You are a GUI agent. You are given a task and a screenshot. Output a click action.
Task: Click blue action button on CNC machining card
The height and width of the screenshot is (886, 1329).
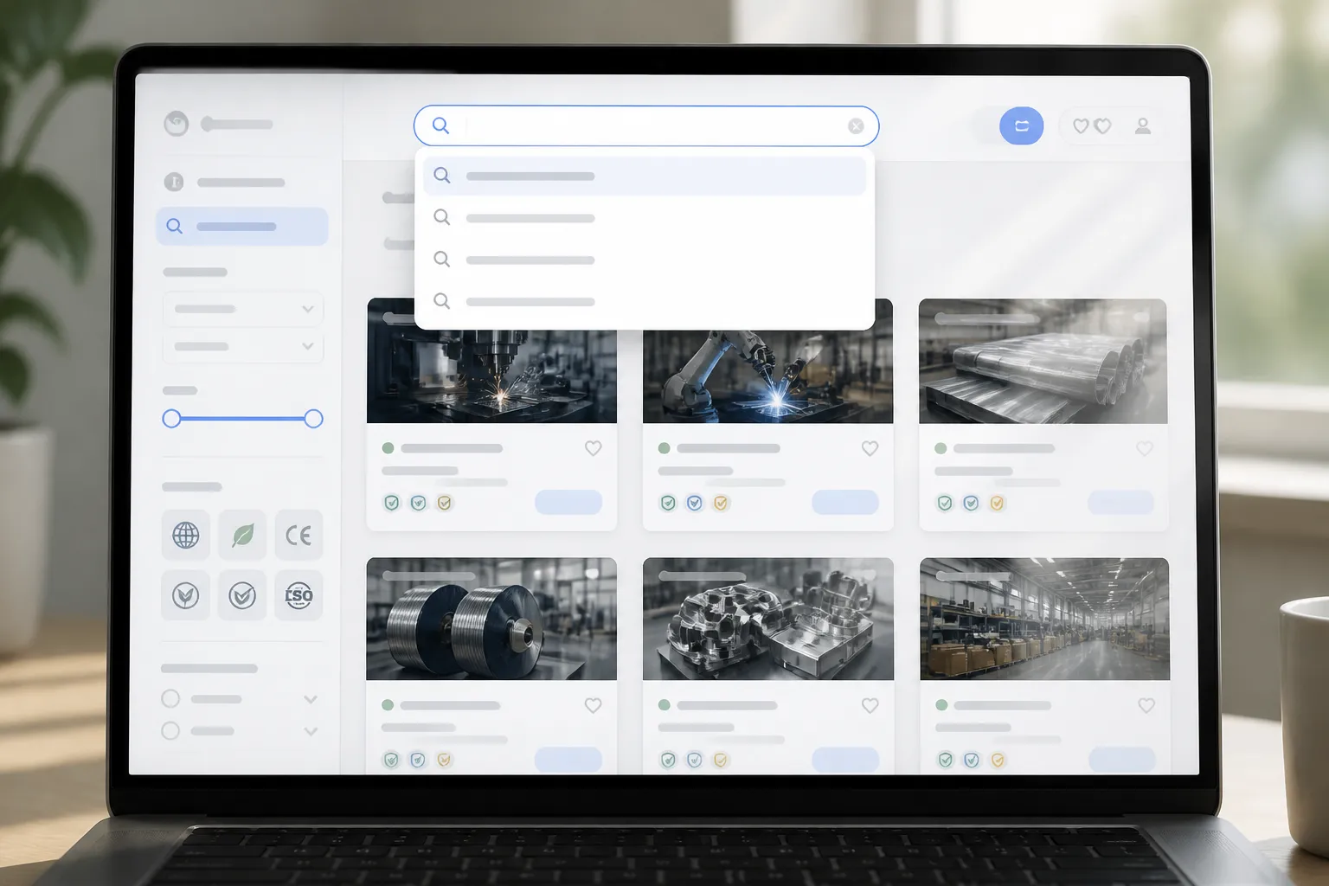coord(568,502)
